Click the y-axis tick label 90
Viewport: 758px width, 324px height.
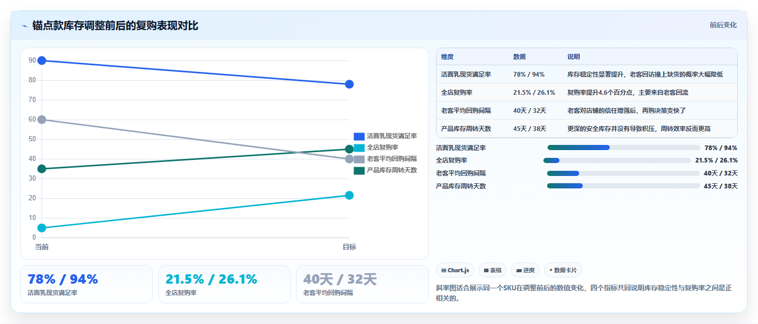(32, 61)
